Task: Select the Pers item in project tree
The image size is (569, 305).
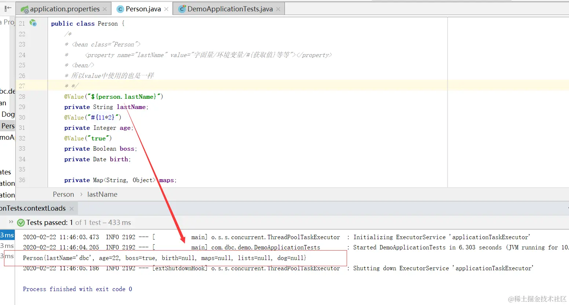Action: [x=8, y=126]
